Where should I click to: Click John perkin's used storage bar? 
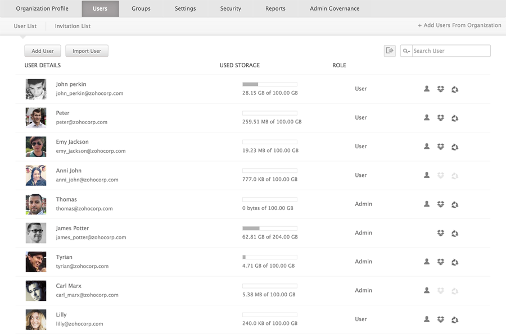click(x=269, y=84)
